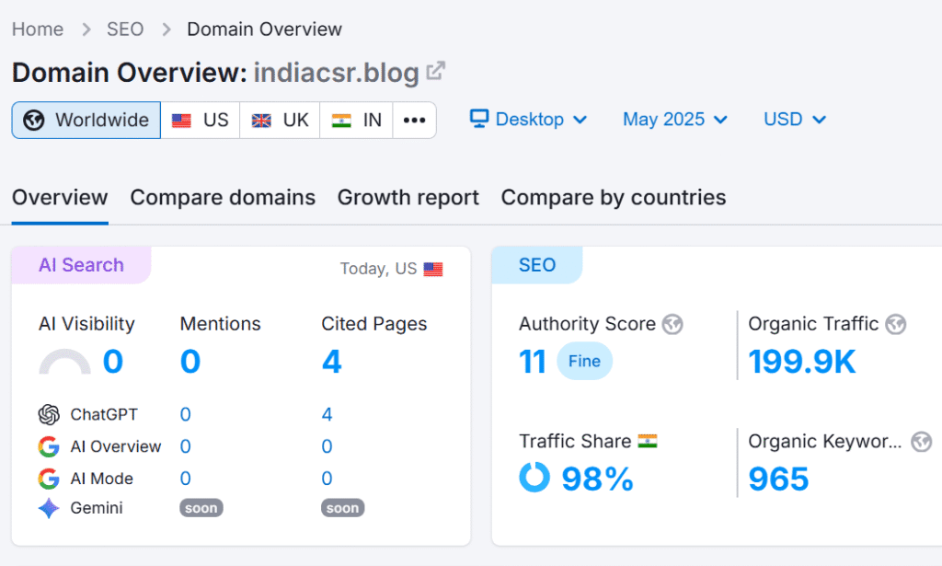Image resolution: width=942 pixels, height=566 pixels.
Task: Expand the more countries ellipsis menu
Action: pyautogui.click(x=414, y=120)
